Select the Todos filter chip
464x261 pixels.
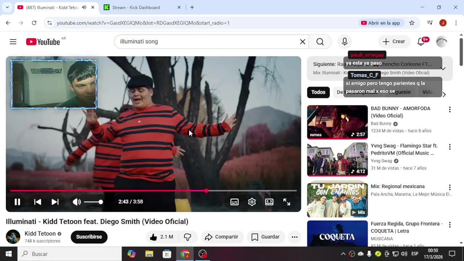pyautogui.click(x=318, y=92)
